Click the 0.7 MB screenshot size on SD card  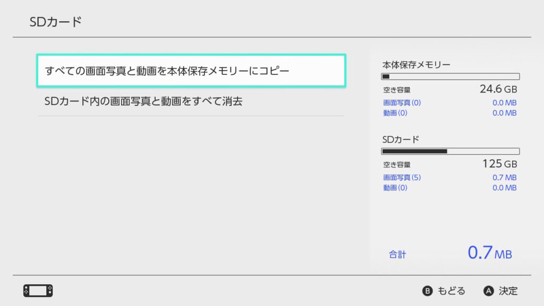click(x=505, y=177)
